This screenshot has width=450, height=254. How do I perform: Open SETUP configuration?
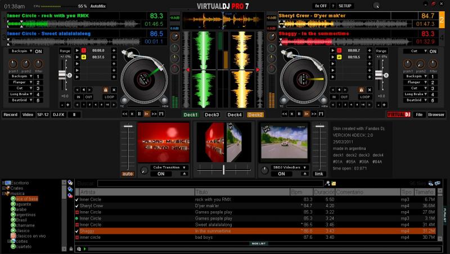[x=345, y=6]
